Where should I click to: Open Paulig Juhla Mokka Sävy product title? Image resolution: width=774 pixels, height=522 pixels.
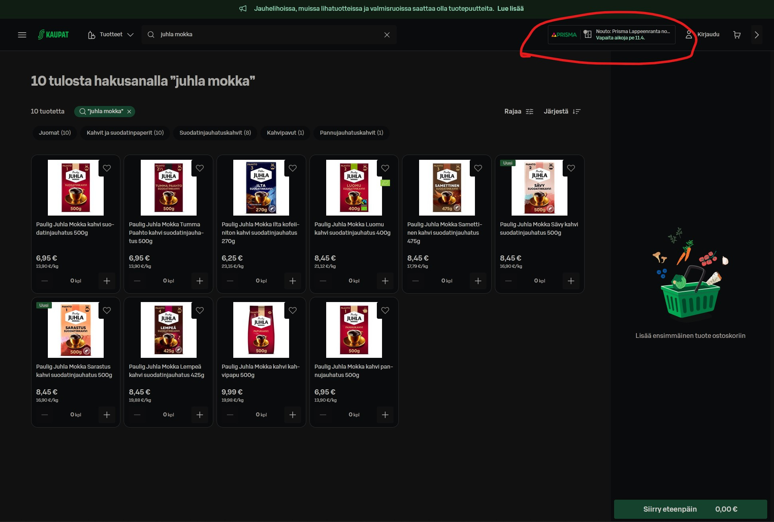coord(539,229)
